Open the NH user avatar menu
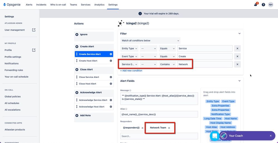Viewport: 278px width, 143px height. (270, 5)
